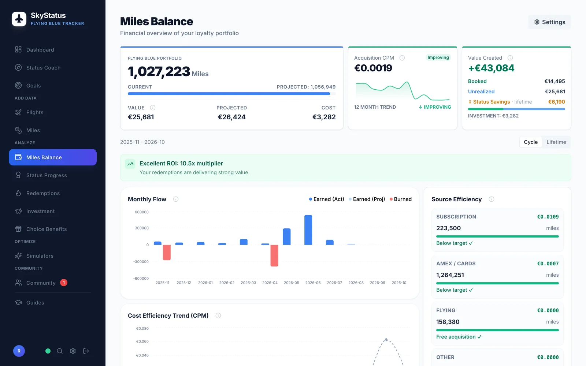Click the Choice Benefits gift icon
Viewport: 586px width, 366px height.
(18, 229)
